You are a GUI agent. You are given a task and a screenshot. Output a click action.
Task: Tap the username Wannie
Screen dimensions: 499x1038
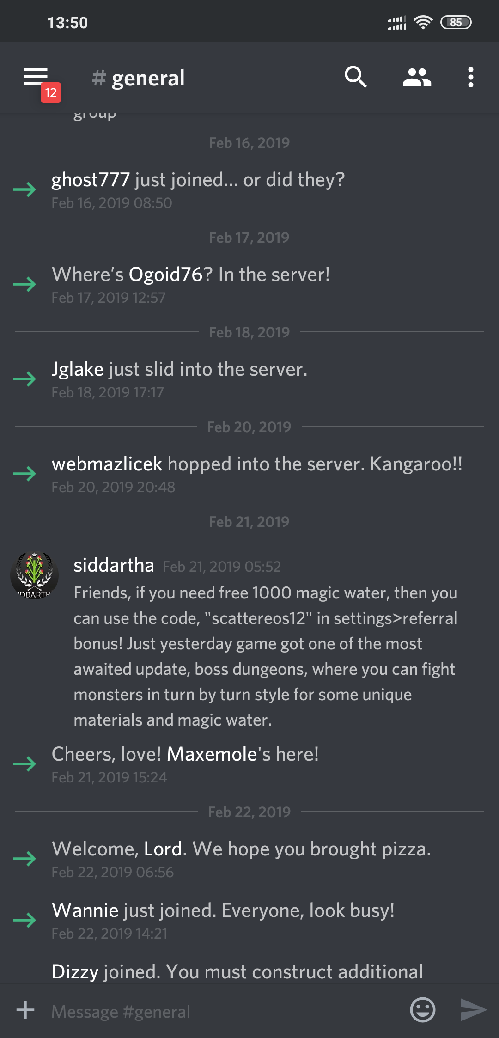click(x=85, y=910)
